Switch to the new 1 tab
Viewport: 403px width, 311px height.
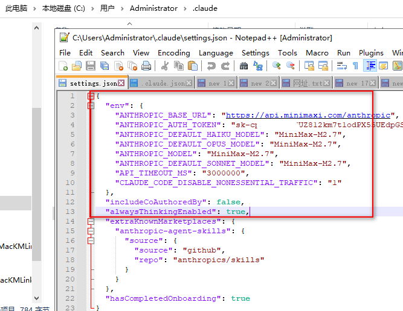click(x=217, y=83)
